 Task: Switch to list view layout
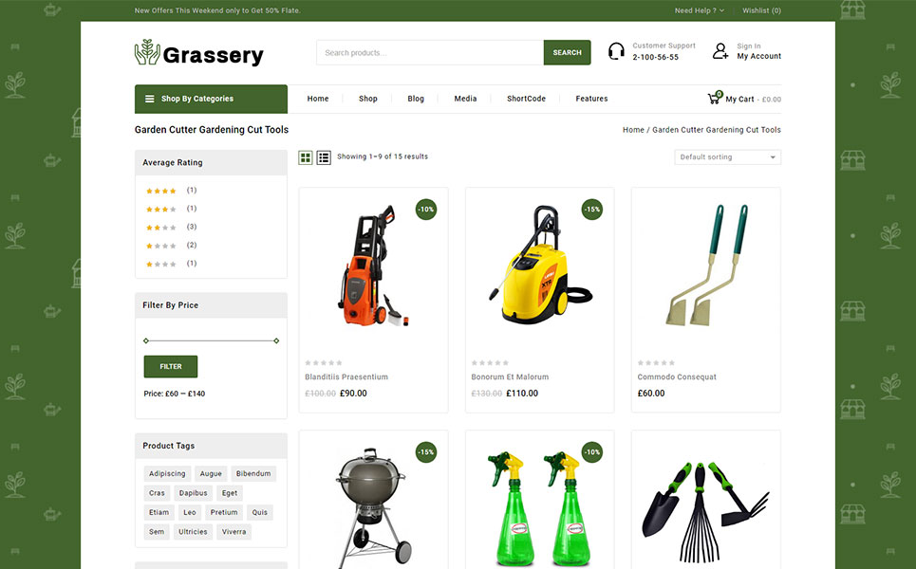(x=324, y=157)
